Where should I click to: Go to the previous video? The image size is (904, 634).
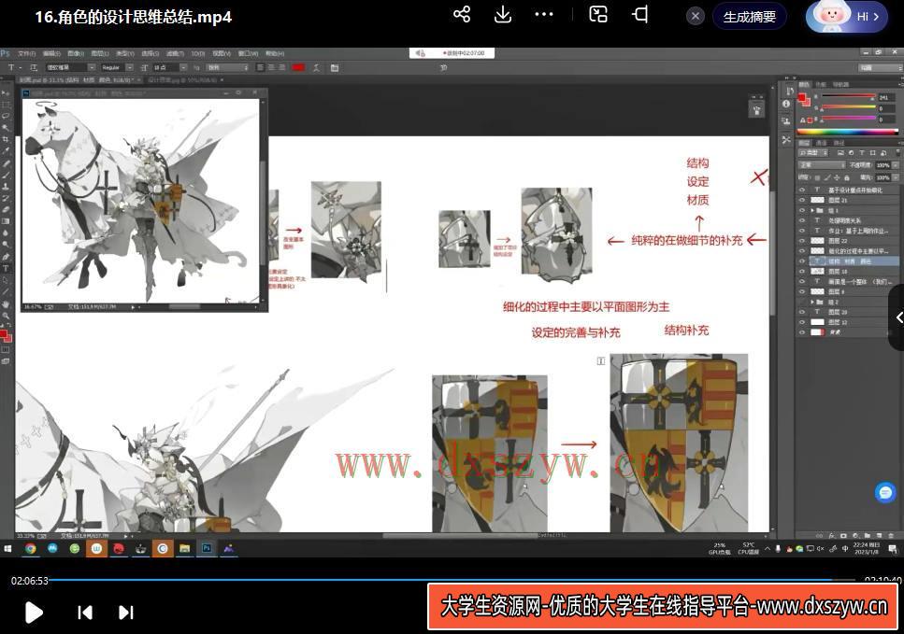(85, 613)
